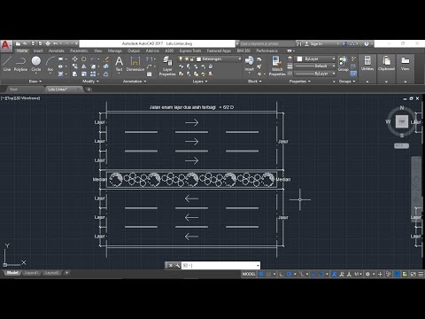Toggle the layer on/off lightbulb icon
This screenshot has height=319, width=425.
181,59
